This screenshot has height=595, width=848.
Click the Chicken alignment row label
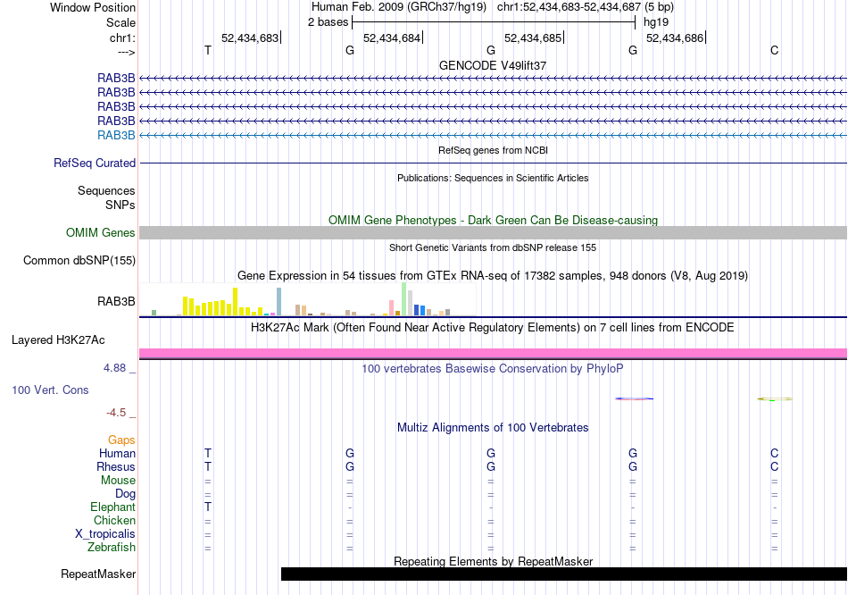[114, 520]
